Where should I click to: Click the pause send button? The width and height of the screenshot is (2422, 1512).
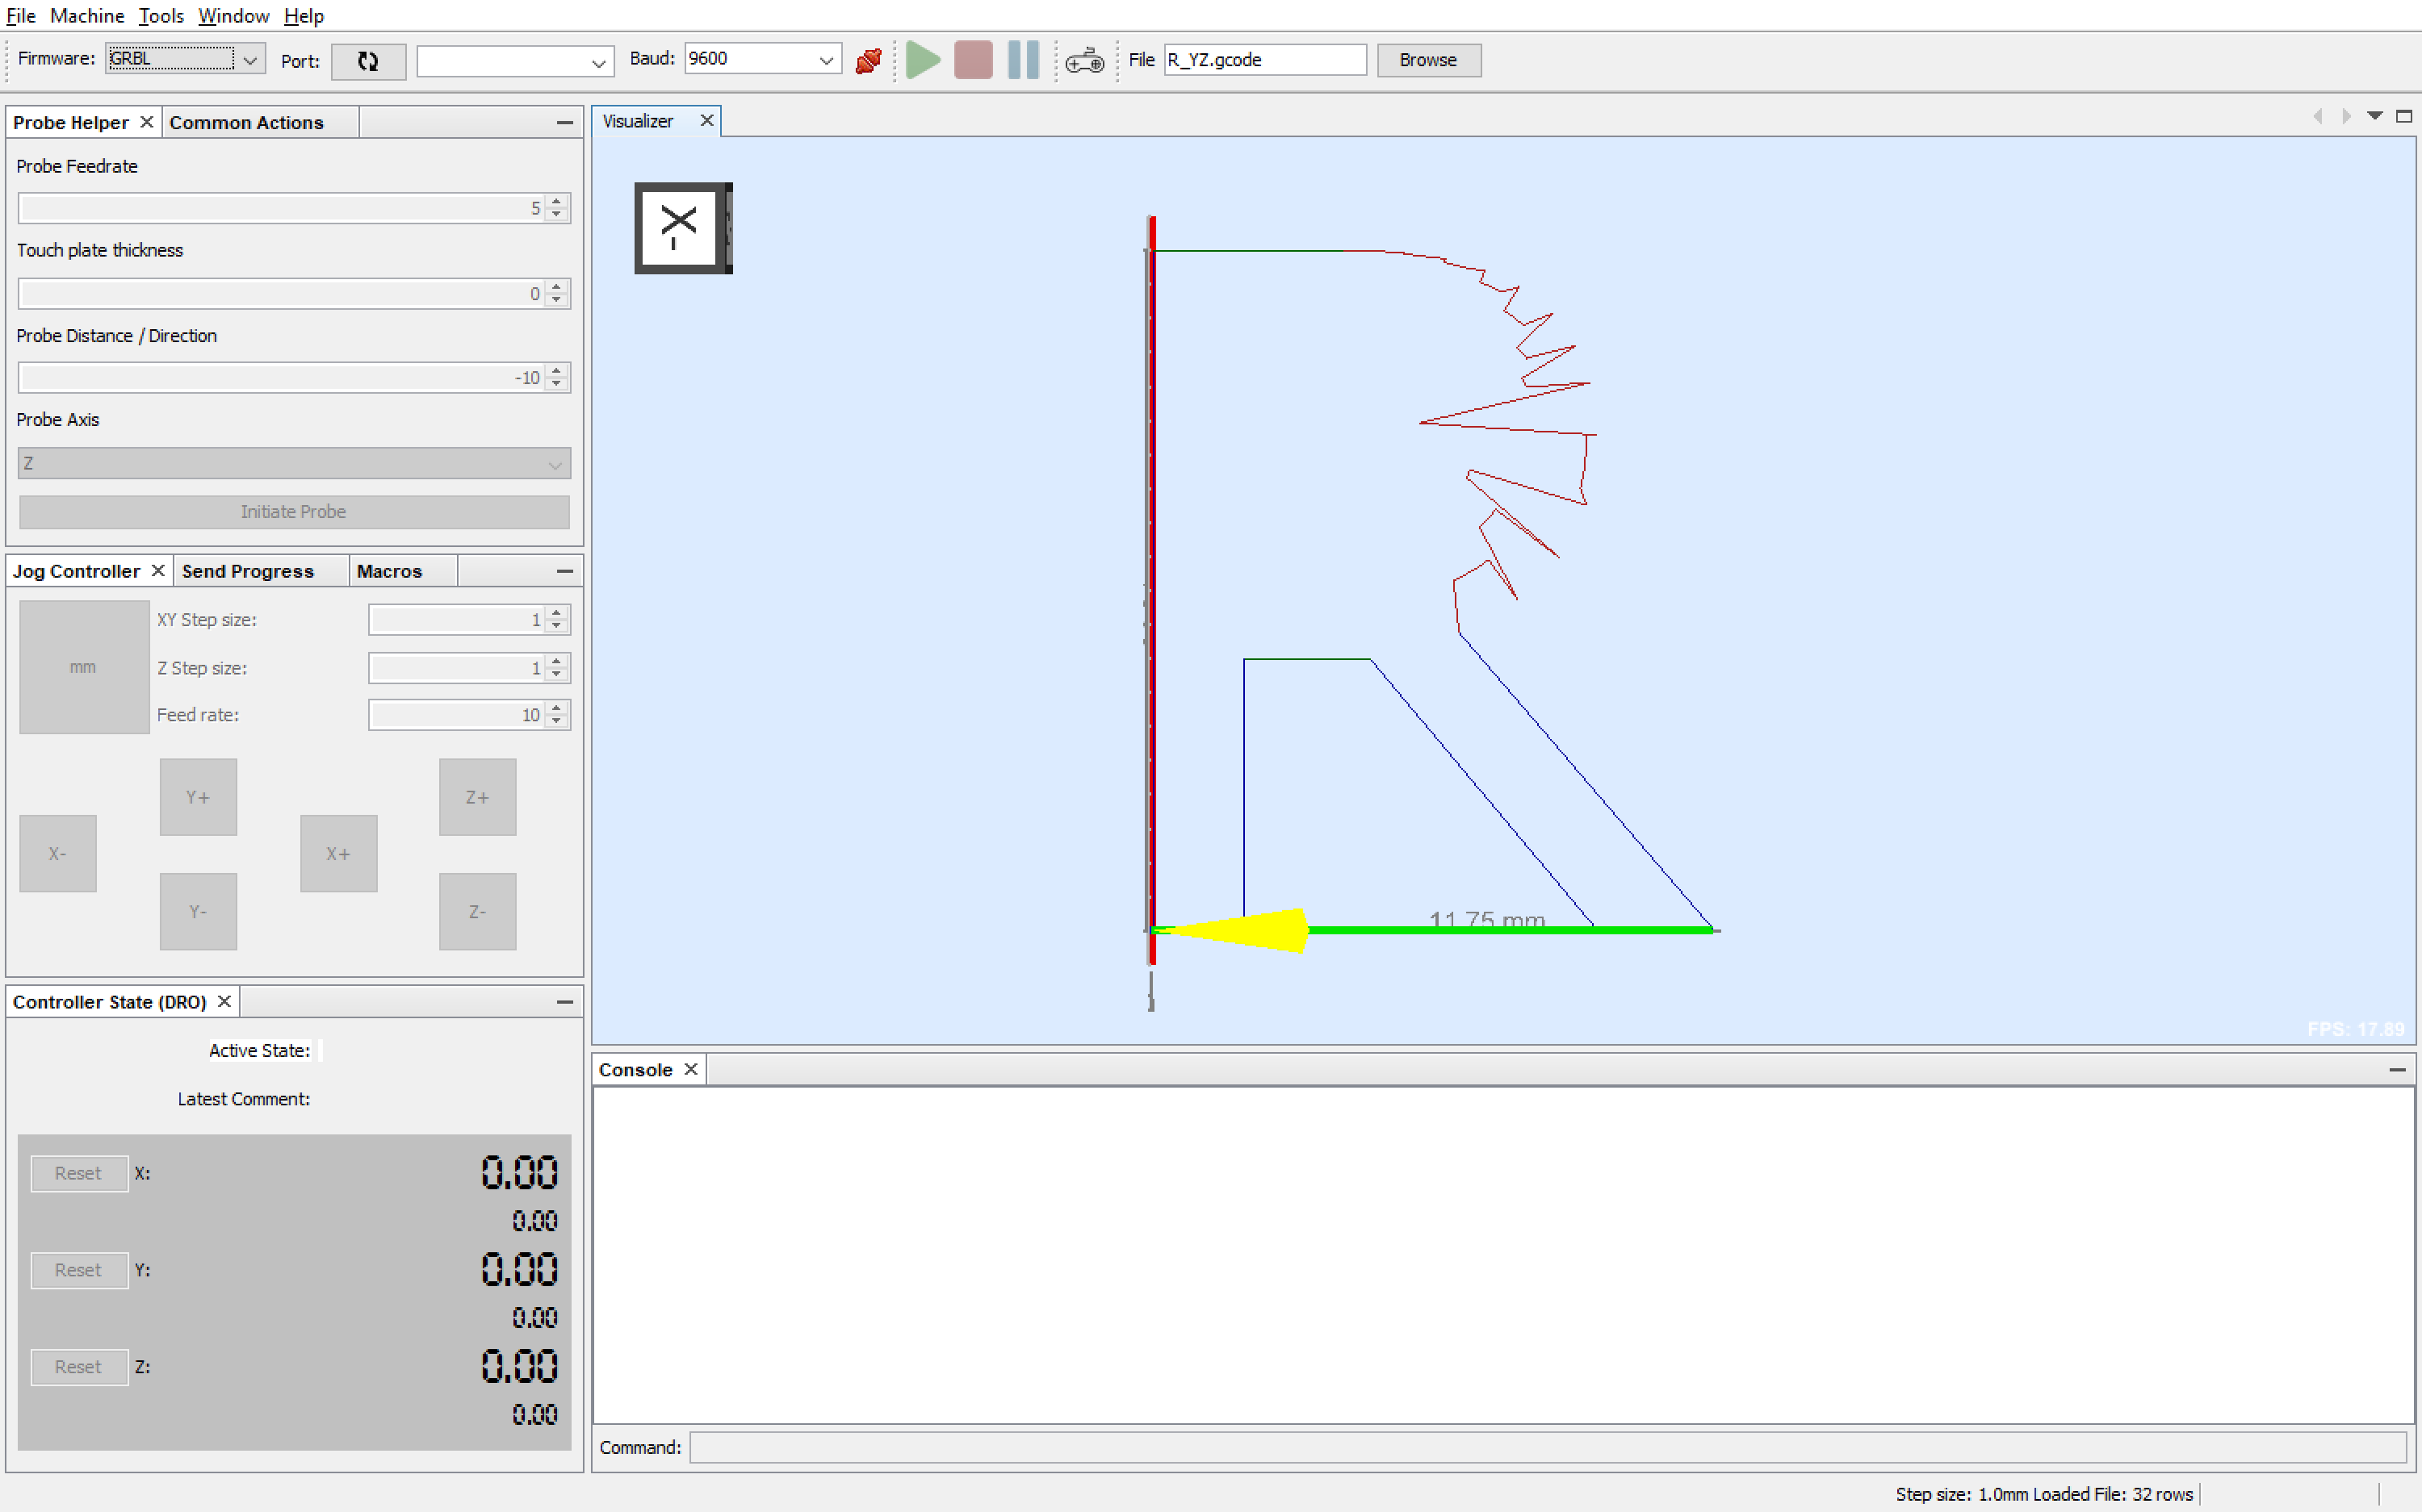1022,60
